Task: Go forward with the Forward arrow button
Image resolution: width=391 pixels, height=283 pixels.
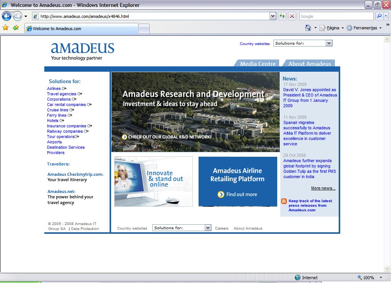Action: [17, 16]
